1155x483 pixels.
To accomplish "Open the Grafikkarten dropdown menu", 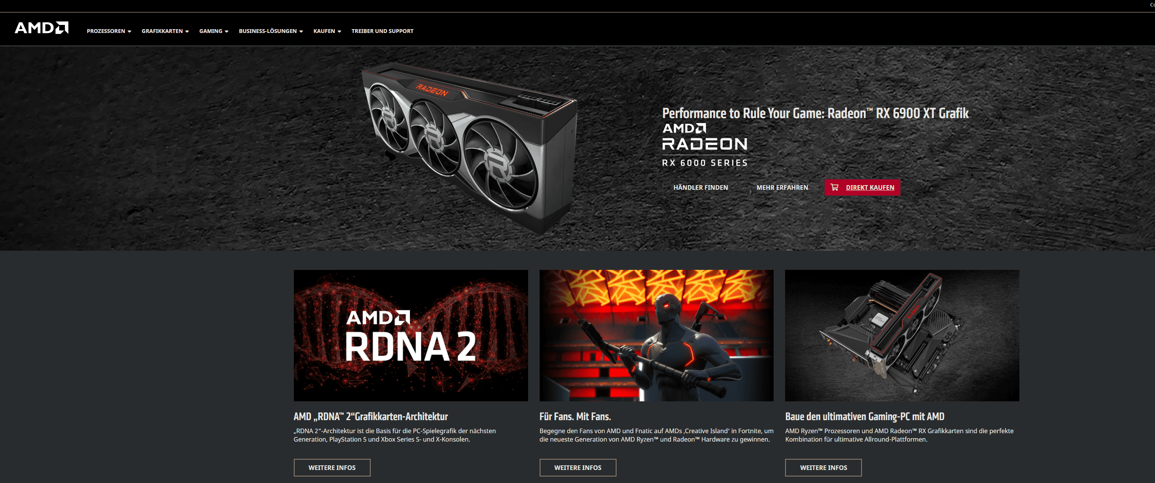I will pyautogui.click(x=165, y=31).
